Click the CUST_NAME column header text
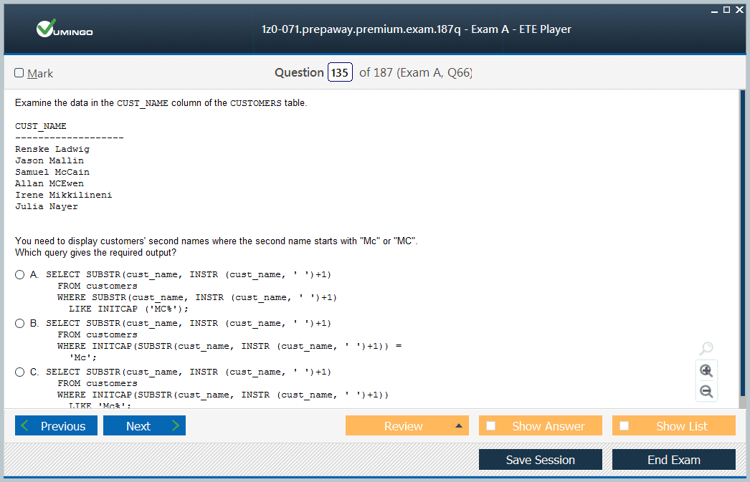The image size is (750, 482). tap(41, 126)
